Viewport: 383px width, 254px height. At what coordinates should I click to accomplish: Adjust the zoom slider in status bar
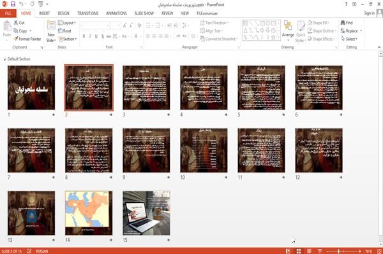pyautogui.click(x=338, y=251)
